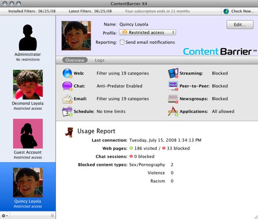Click the Newsgroups newspaper icon

(173, 99)
